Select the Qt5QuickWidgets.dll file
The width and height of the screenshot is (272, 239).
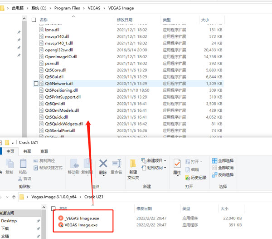(x=64, y=124)
